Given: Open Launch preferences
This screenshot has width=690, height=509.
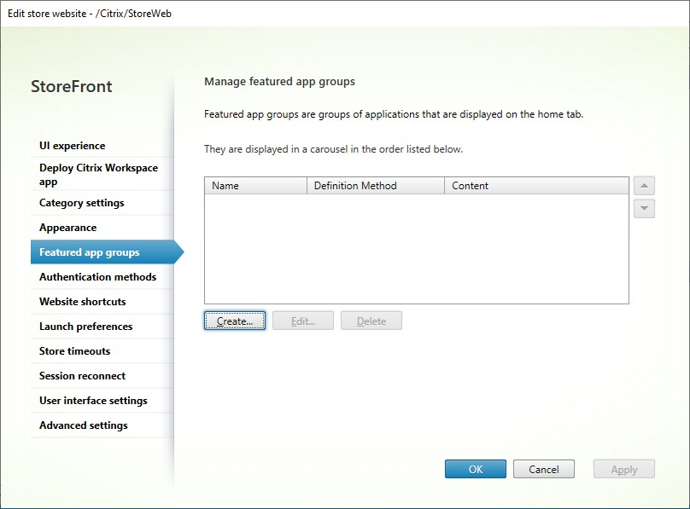Looking at the screenshot, I should point(85,326).
